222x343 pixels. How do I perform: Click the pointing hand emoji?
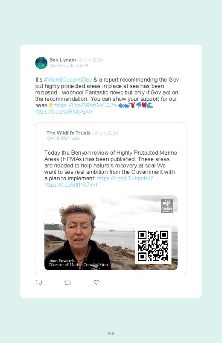pos(51,105)
